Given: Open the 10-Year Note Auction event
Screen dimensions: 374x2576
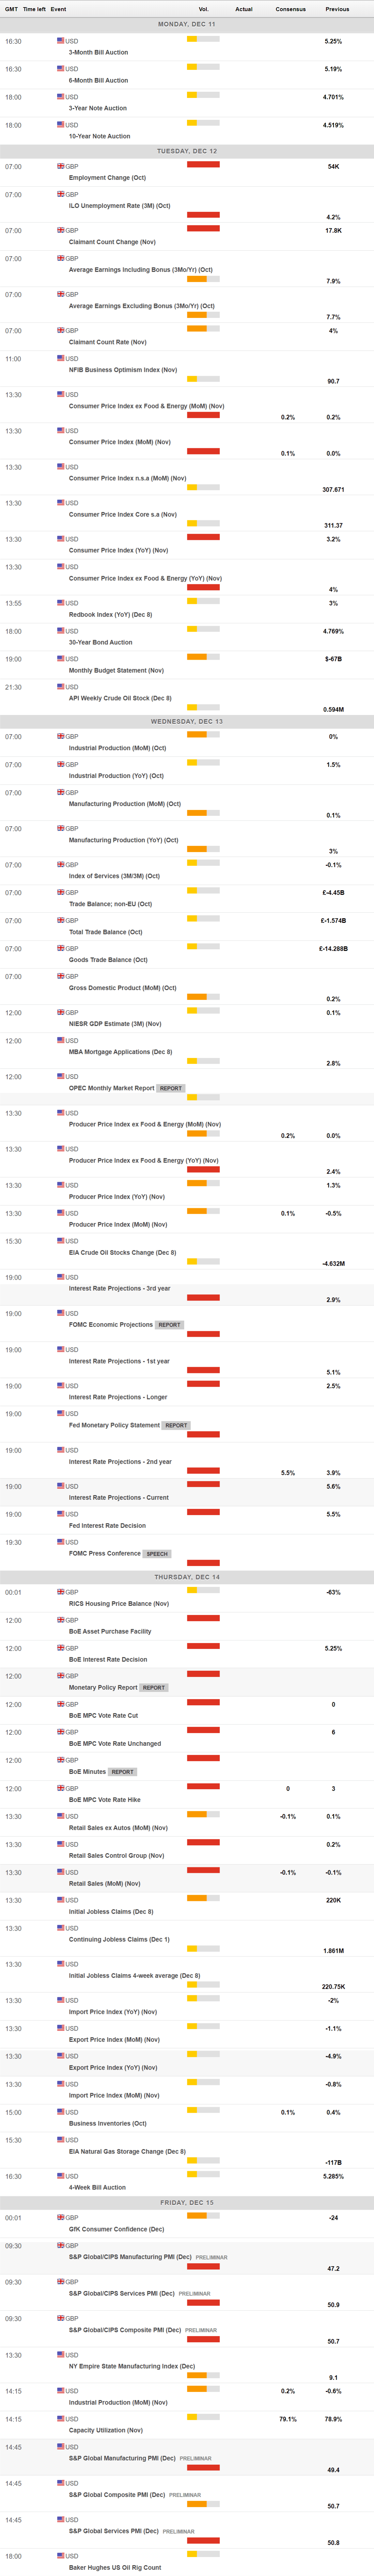Looking at the screenshot, I should (x=99, y=136).
